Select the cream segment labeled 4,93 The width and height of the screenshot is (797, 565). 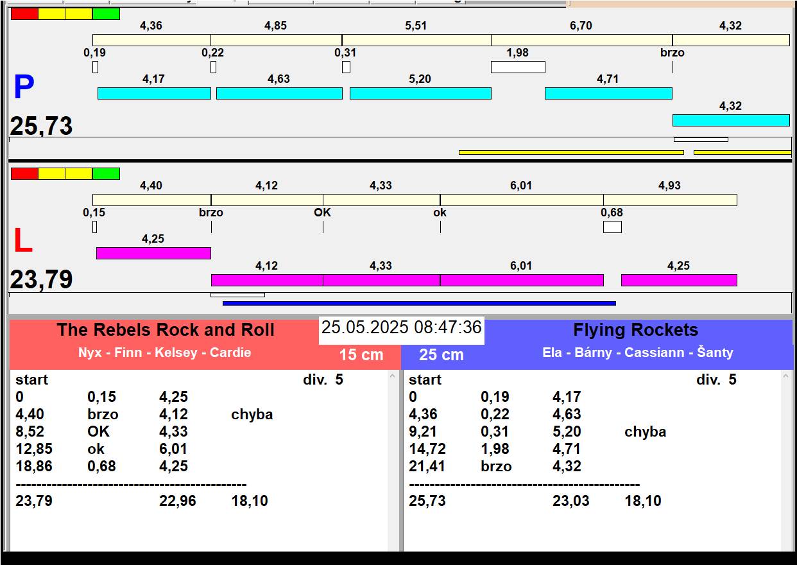coord(670,200)
